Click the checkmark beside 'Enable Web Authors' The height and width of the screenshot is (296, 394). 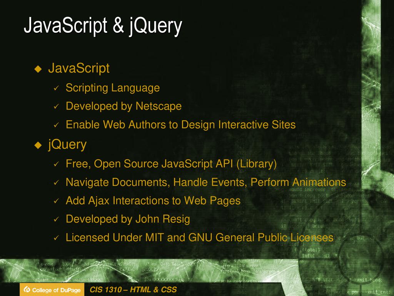56,125
